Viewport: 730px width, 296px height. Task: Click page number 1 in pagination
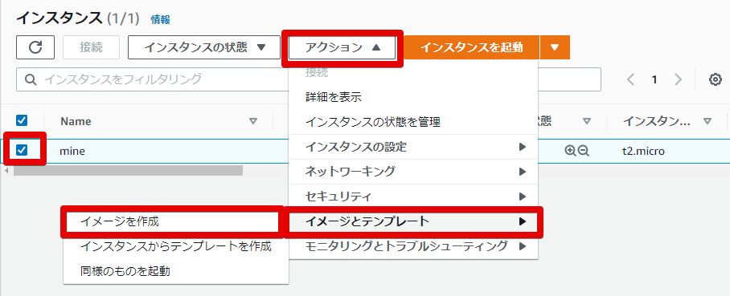coord(654,79)
